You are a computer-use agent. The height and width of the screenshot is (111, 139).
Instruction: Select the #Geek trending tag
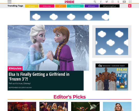tap(32, 6)
